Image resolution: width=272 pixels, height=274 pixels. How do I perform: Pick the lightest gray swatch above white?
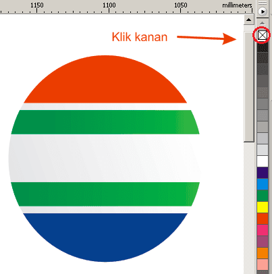click(x=263, y=150)
